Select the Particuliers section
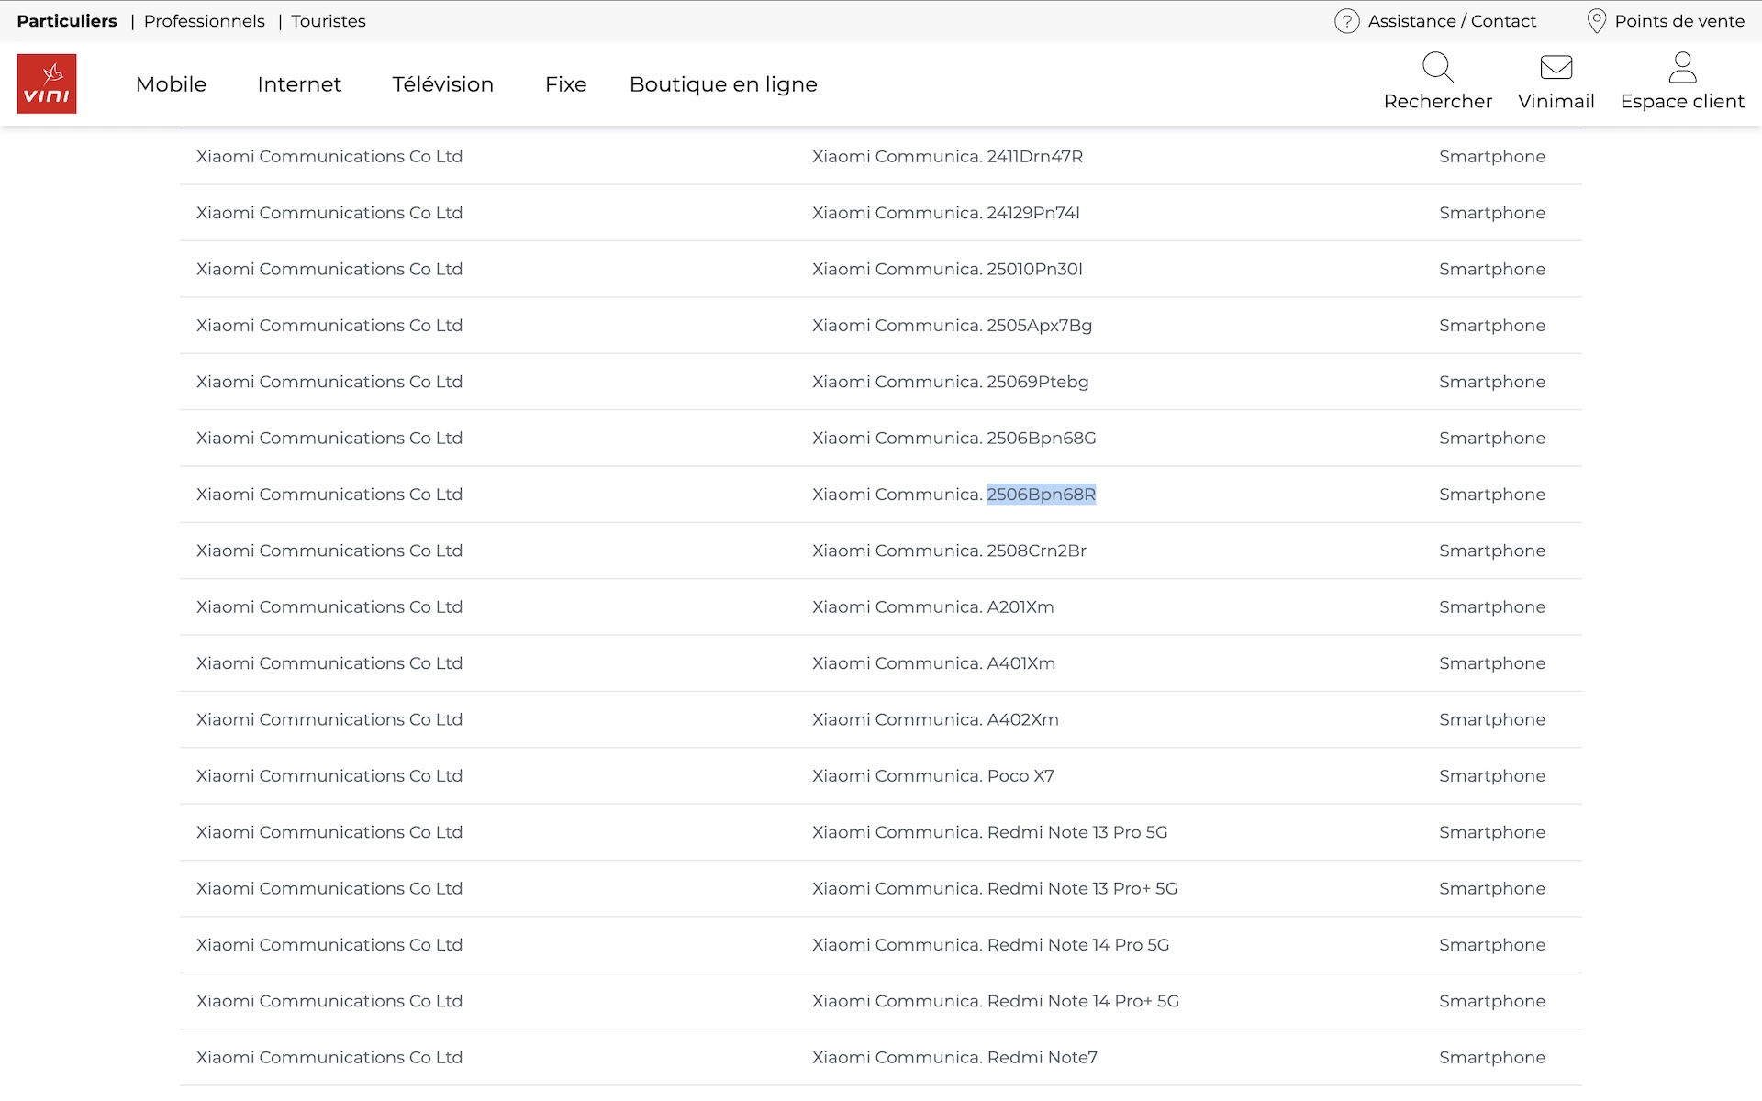The image size is (1762, 1101). (x=67, y=21)
